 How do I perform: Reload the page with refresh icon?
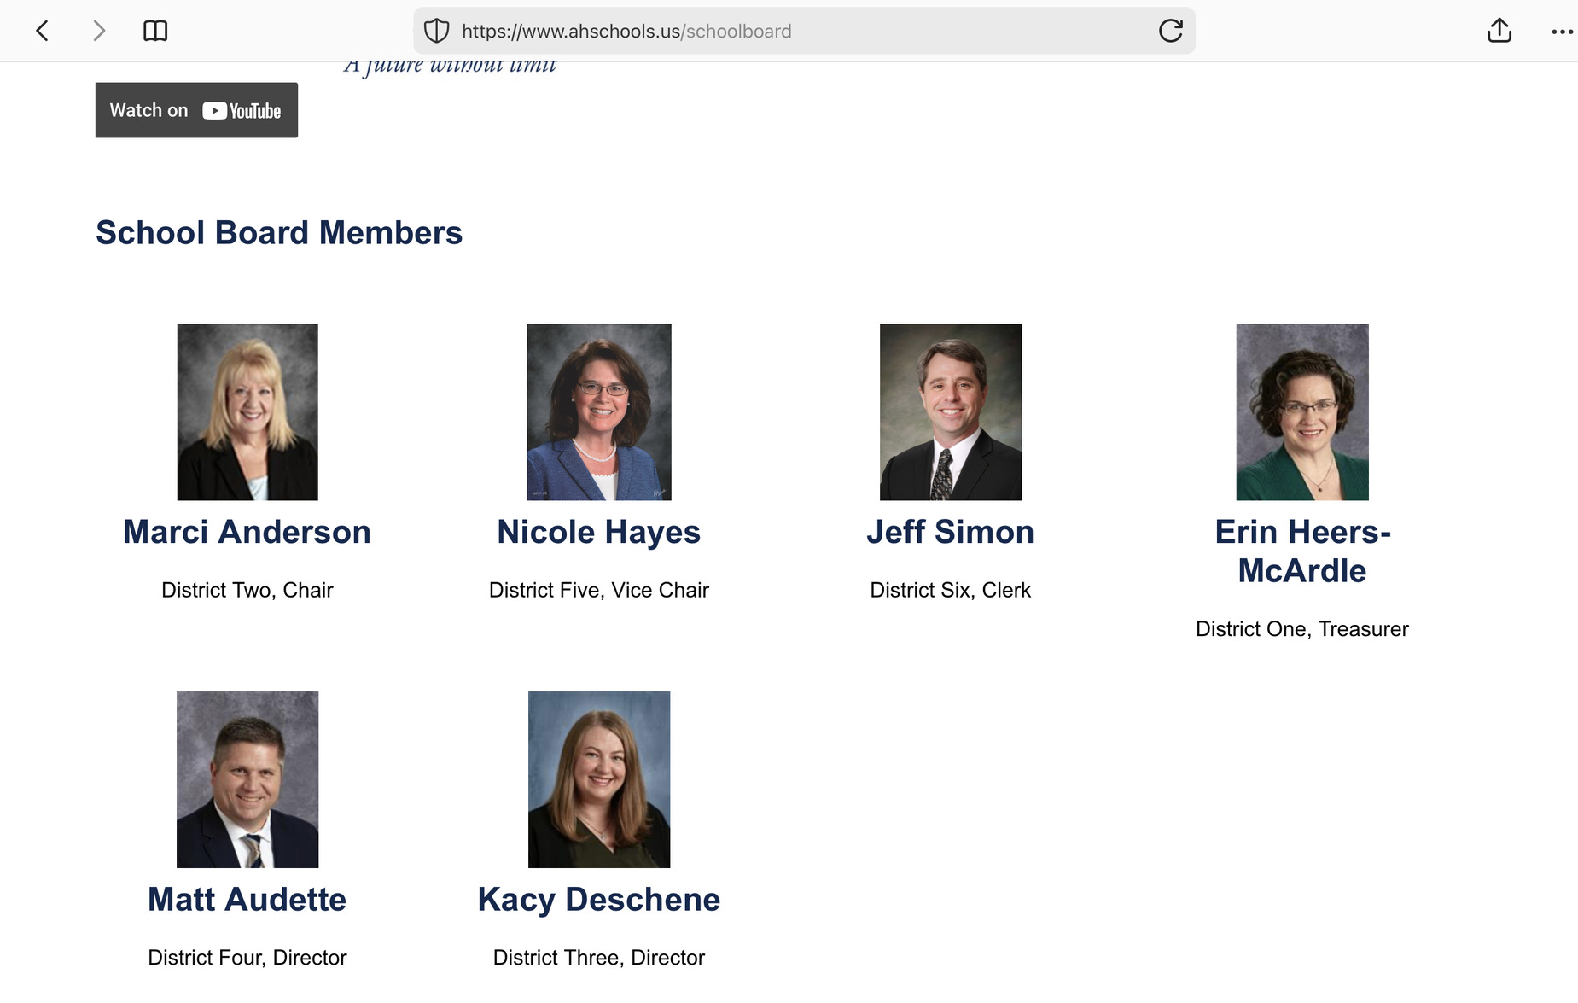click(1170, 32)
